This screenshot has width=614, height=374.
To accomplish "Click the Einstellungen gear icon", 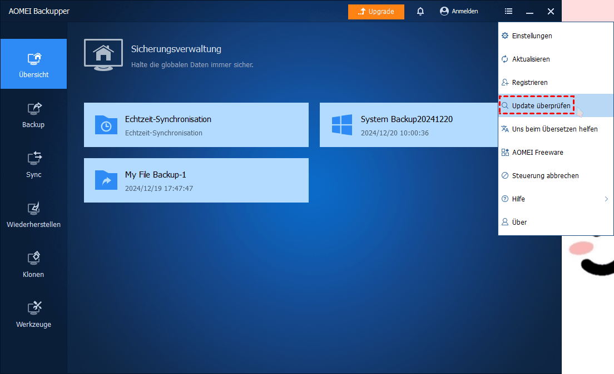I will pyautogui.click(x=505, y=36).
